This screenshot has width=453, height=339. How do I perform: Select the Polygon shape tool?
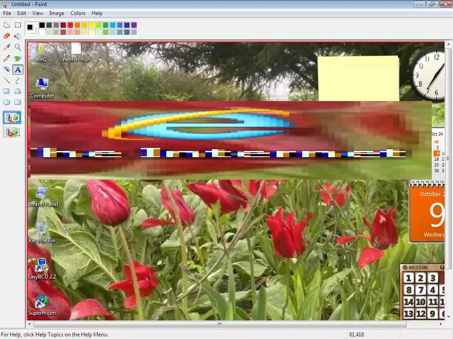point(18,91)
